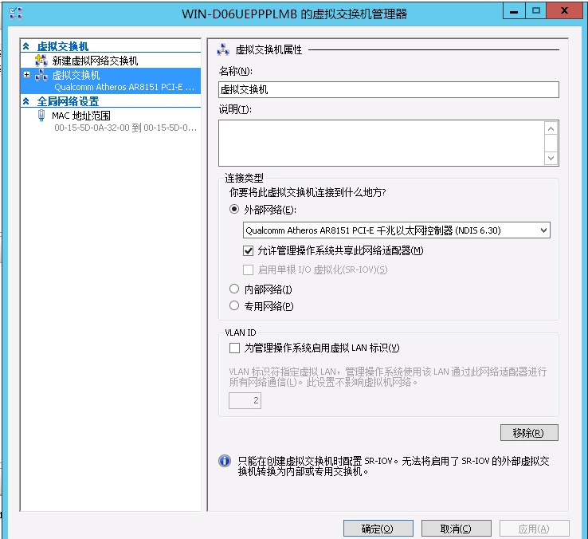The height and width of the screenshot is (539, 588).
Task: Open the Qualcomm Atheros adapter dropdown
Action: click(x=543, y=230)
